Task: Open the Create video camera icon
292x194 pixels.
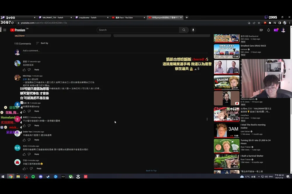Action: click(x=261, y=30)
